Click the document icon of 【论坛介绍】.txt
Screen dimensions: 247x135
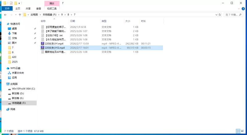click(43, 35)
